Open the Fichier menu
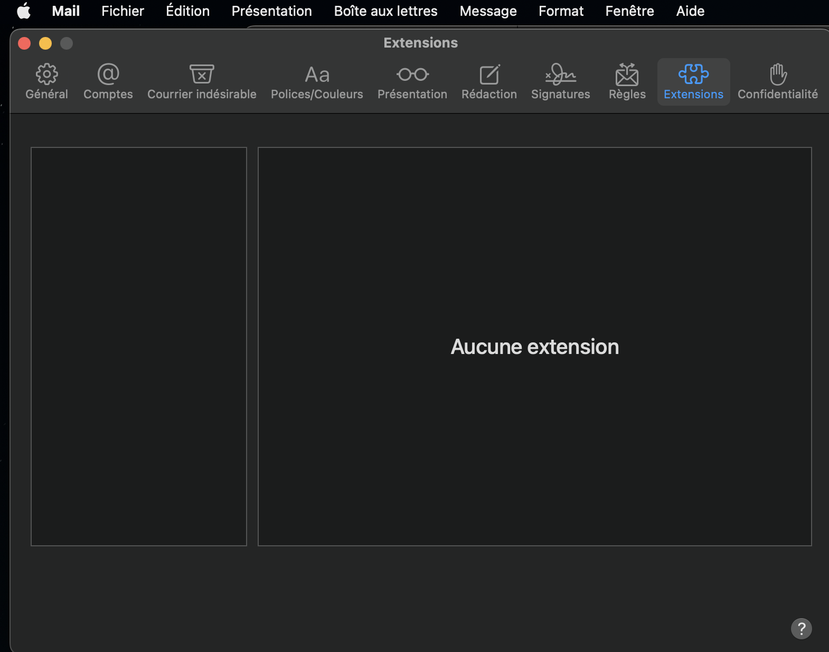This screenshot has height=652, width=829. (123, 11)
